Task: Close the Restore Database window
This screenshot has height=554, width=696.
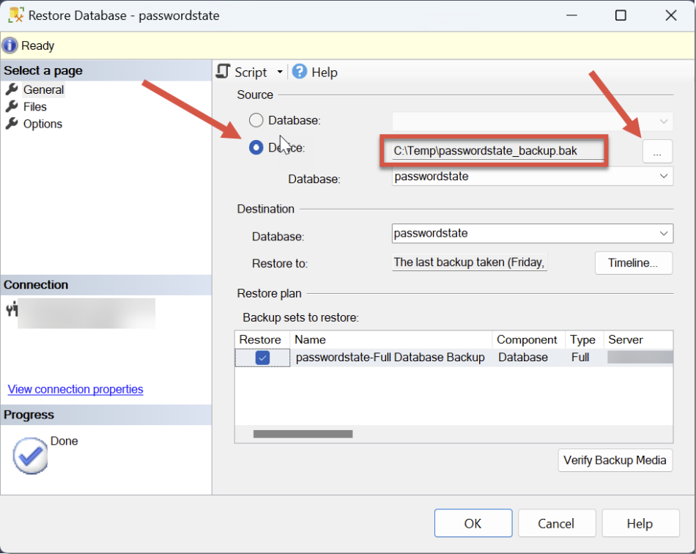Action: pyautogui.click(x=671, y=15)
